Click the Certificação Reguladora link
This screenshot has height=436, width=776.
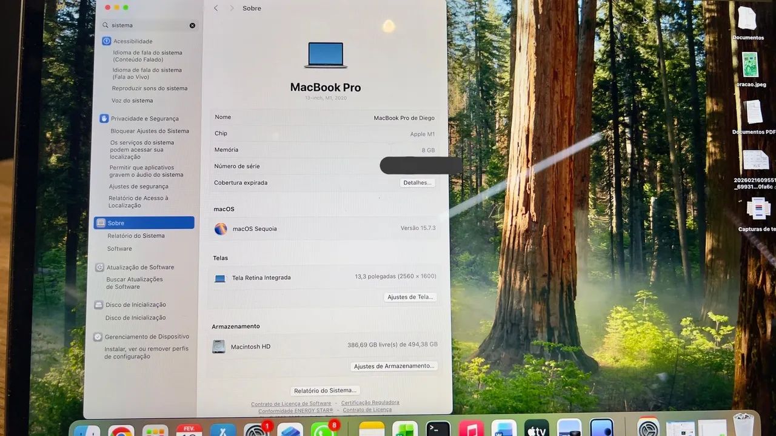coord(370,401)
